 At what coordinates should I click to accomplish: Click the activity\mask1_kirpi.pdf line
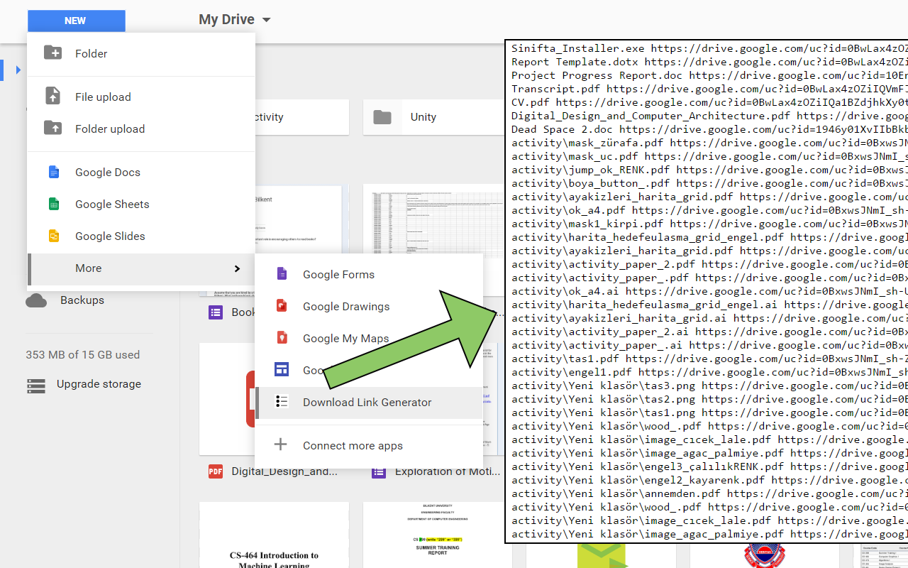[x=709, y=224]
